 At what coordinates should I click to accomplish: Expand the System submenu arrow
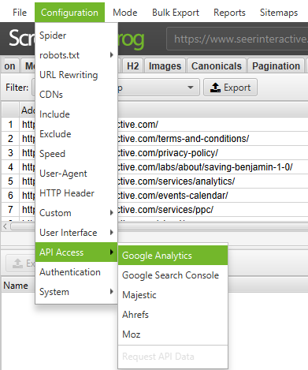(x=112, y=291)
